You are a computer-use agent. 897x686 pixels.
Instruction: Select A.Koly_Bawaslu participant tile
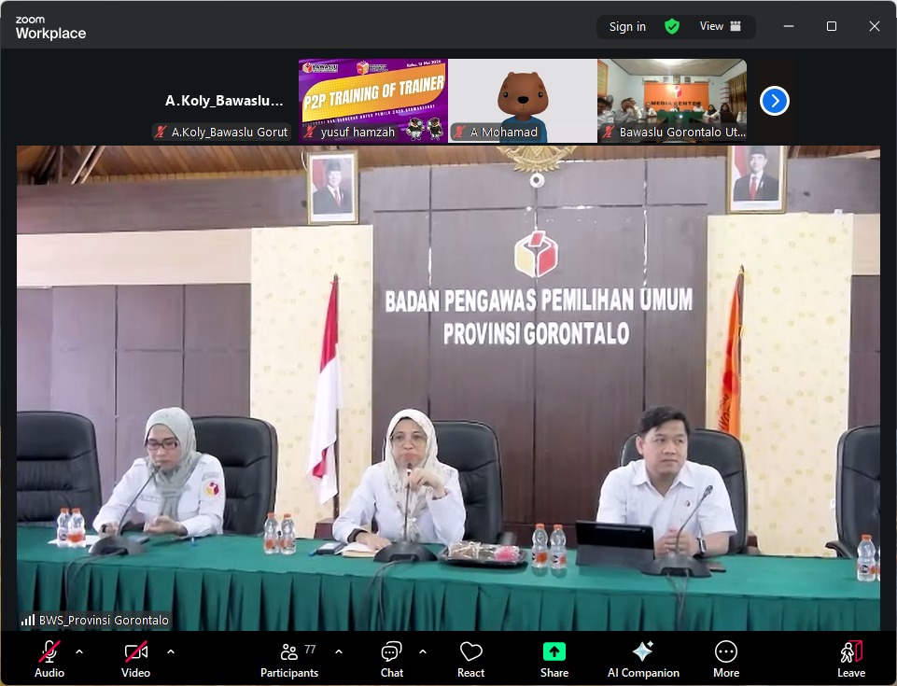coord(224,101)
